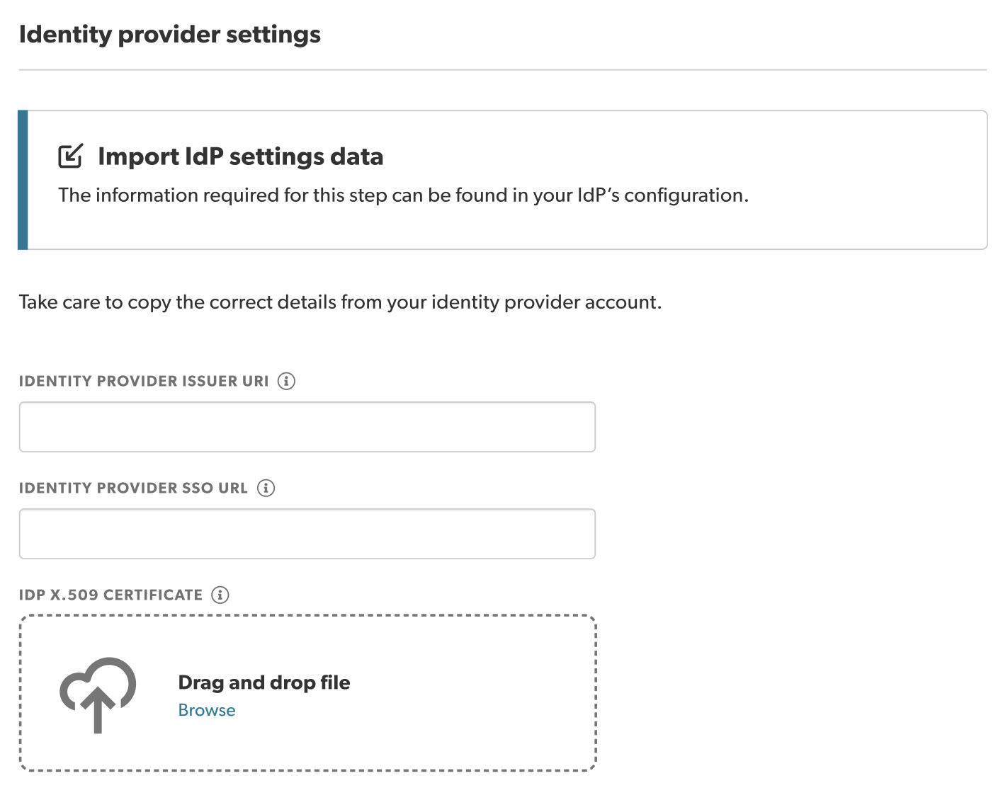The height and width of the screenshot is (800, 1003).
Task: Click the teal accent bar of import banner
Action: click(x=23, y=180)
